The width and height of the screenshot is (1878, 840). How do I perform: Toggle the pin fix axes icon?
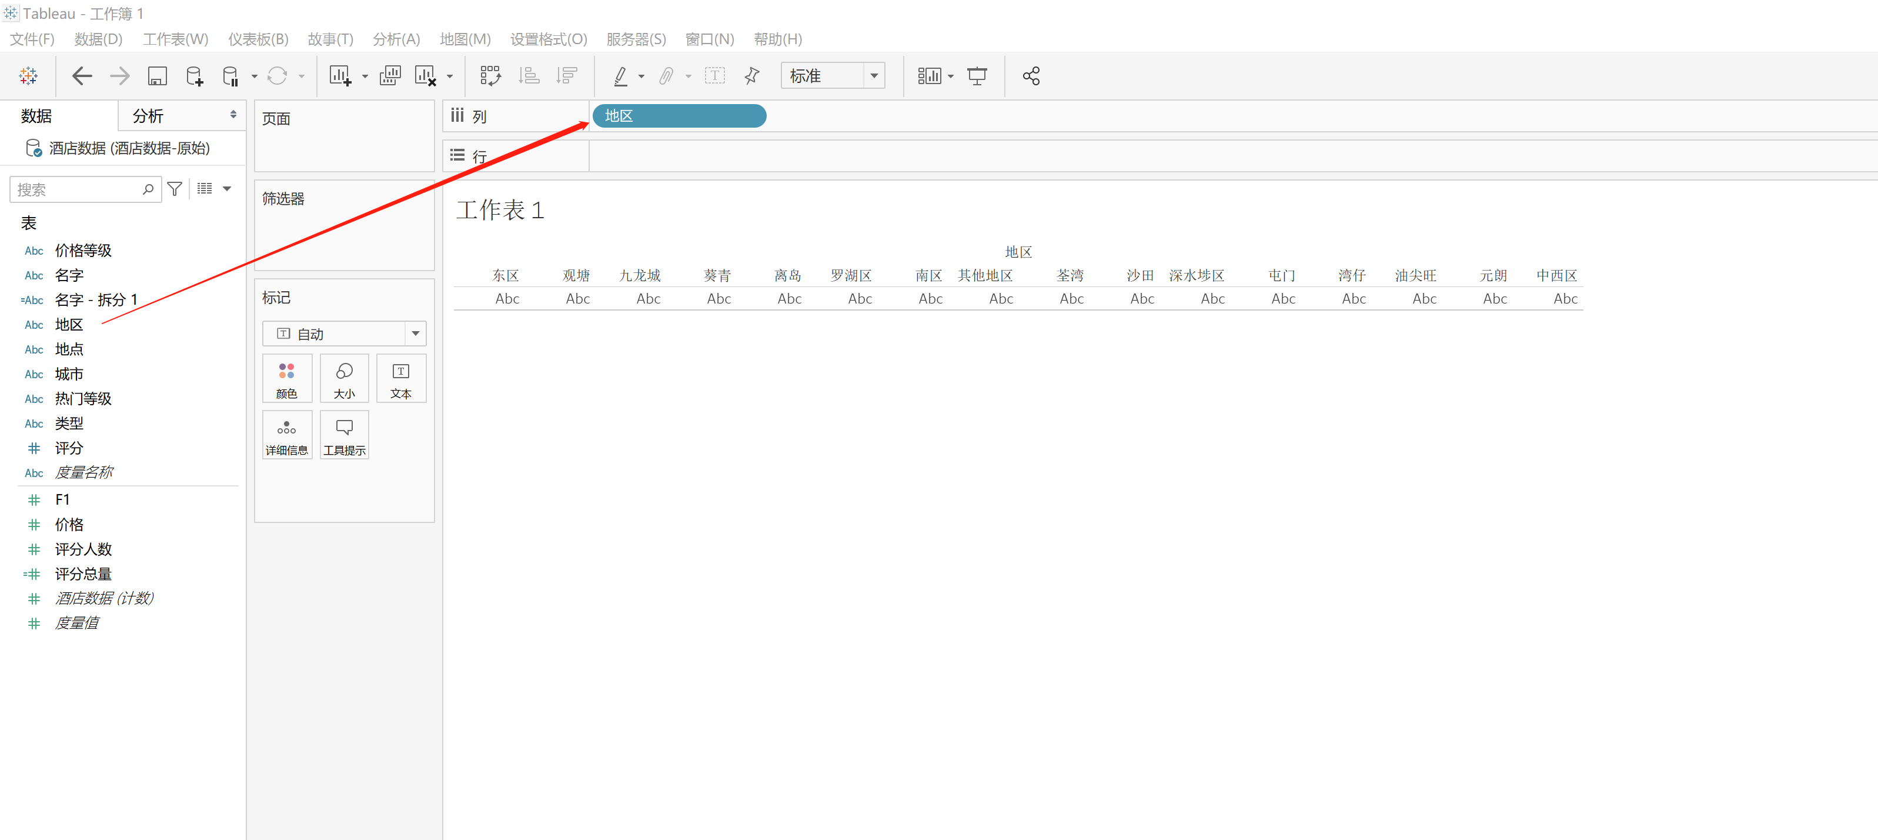coord(751,76)
